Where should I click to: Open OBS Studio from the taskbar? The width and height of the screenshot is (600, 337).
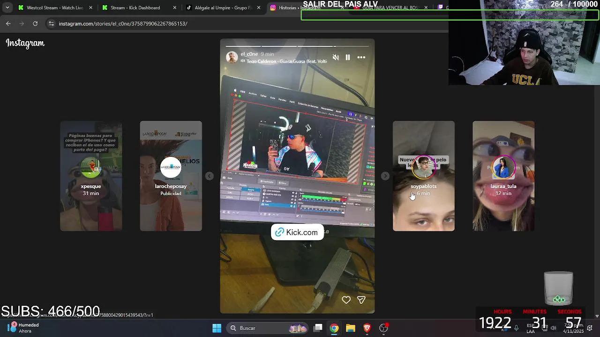[383, 328]
